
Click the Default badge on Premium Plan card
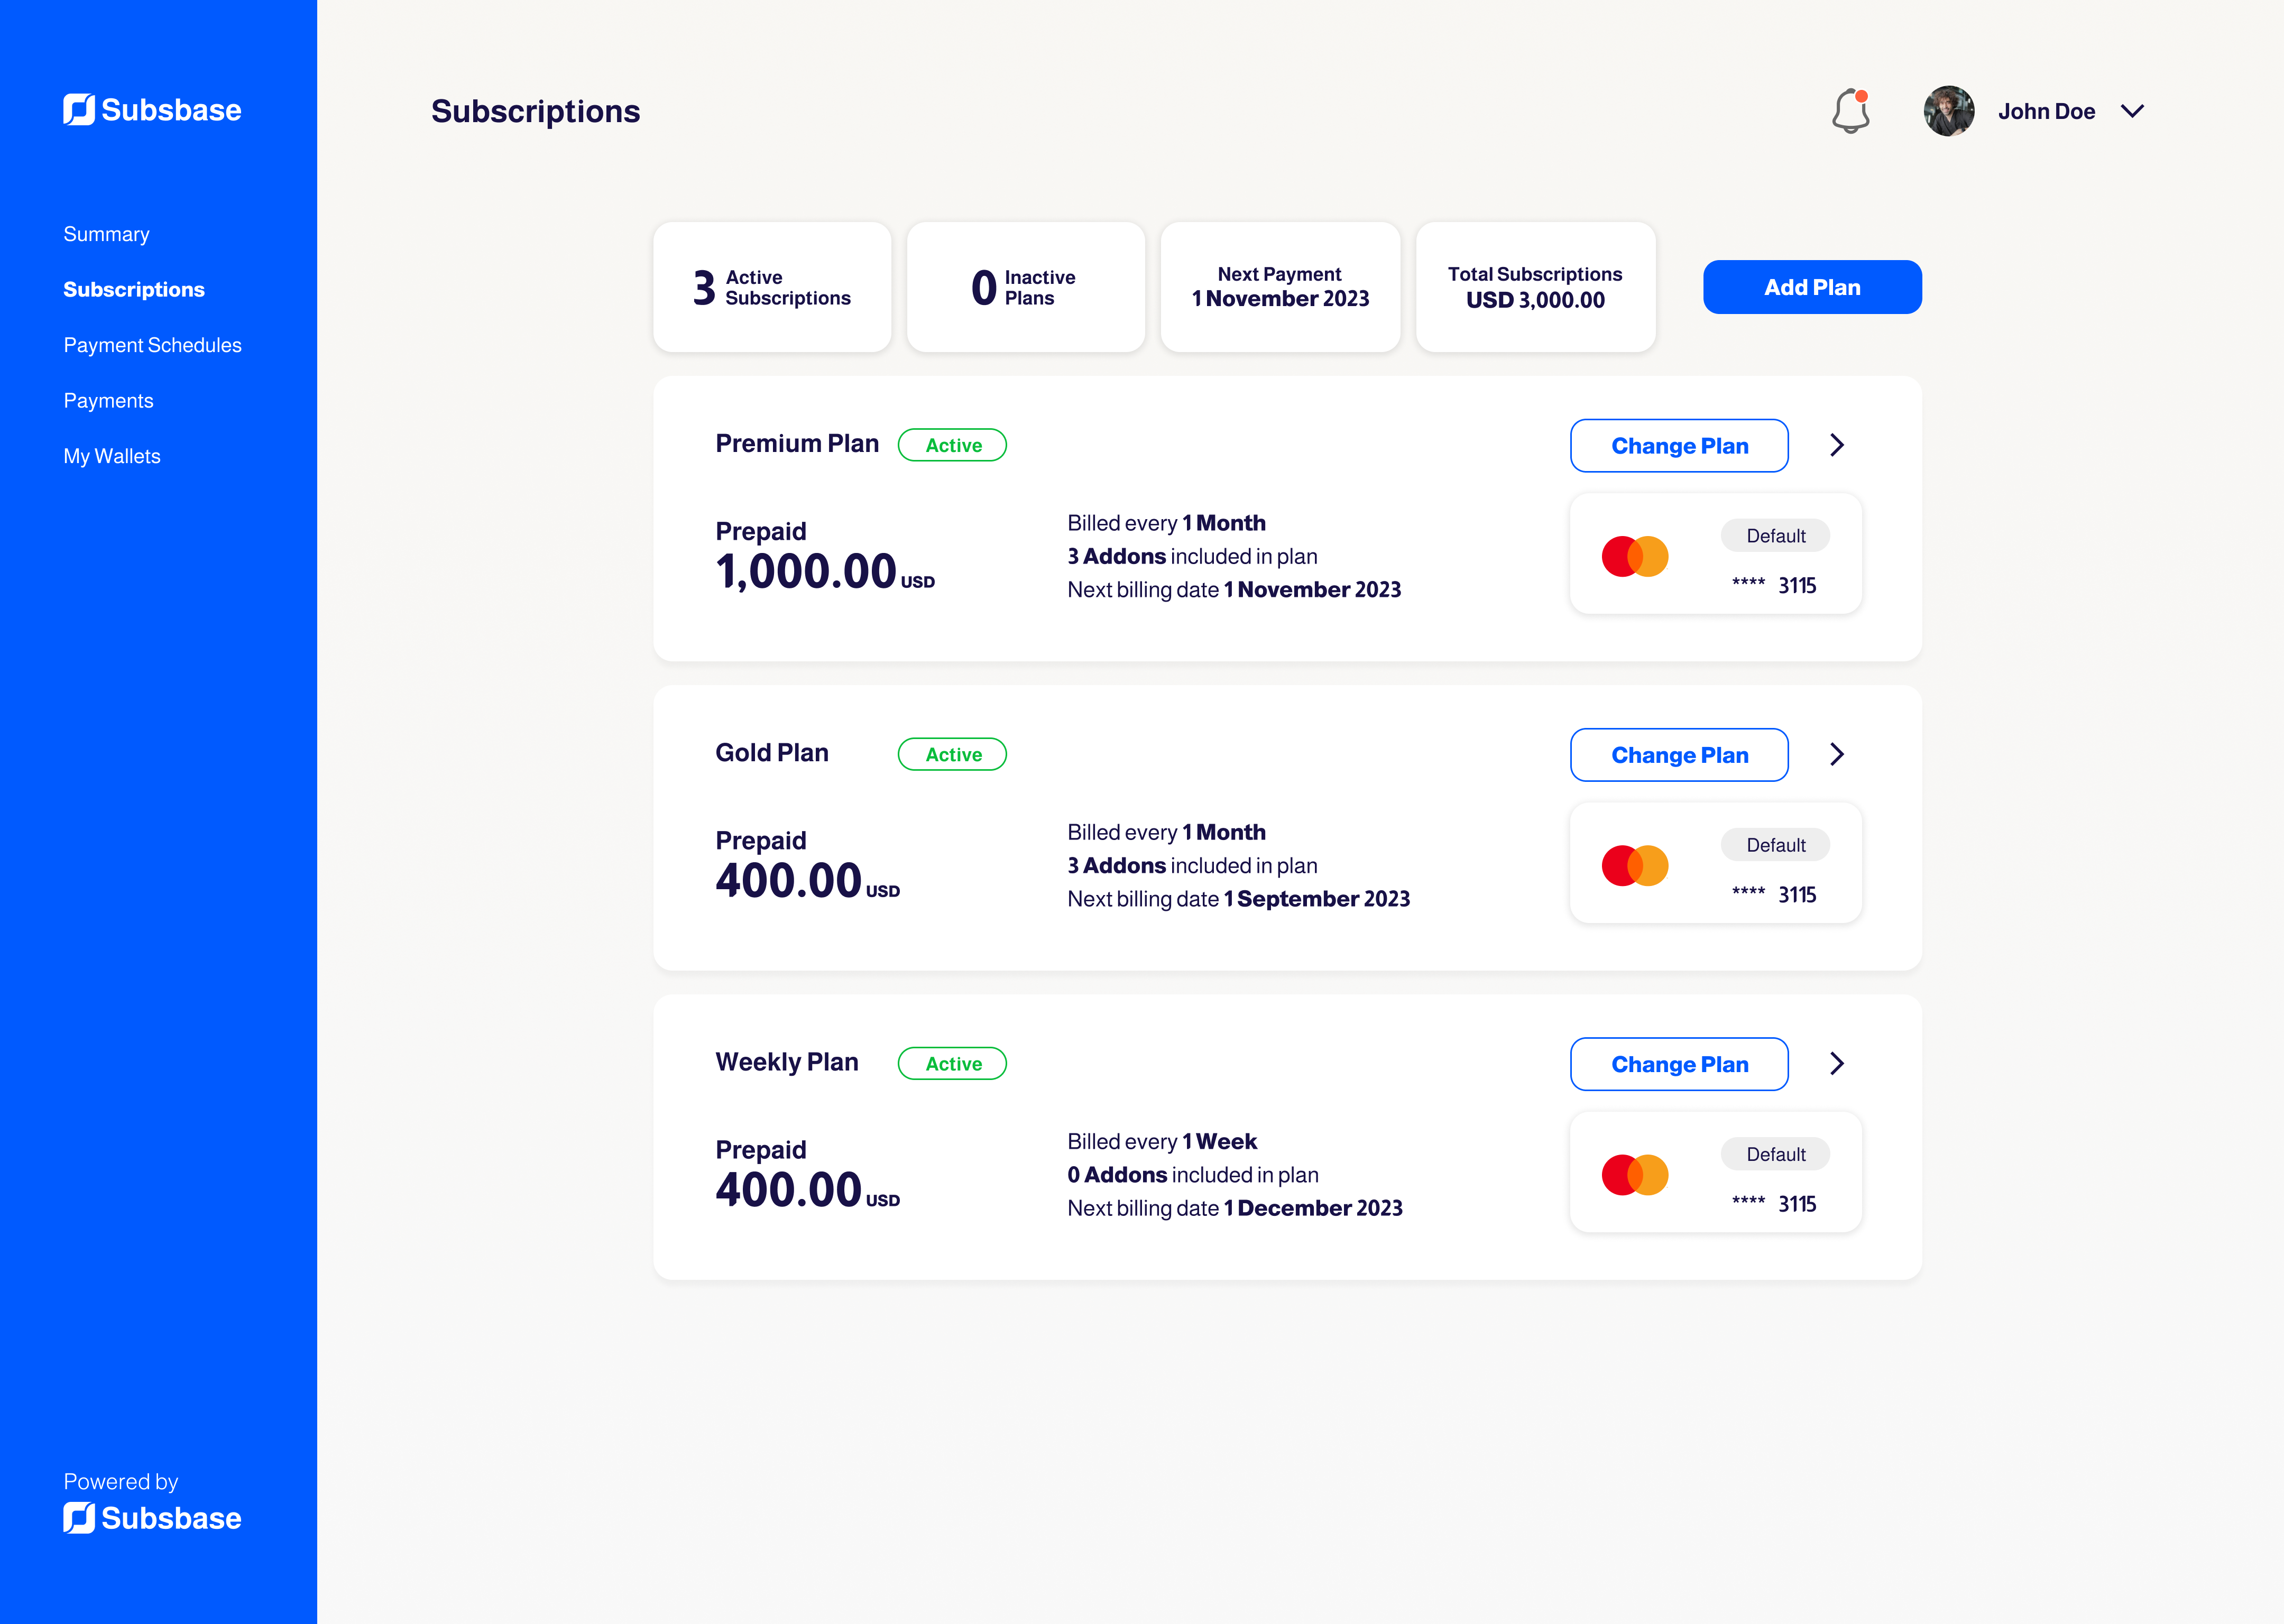coord(1775,536)
